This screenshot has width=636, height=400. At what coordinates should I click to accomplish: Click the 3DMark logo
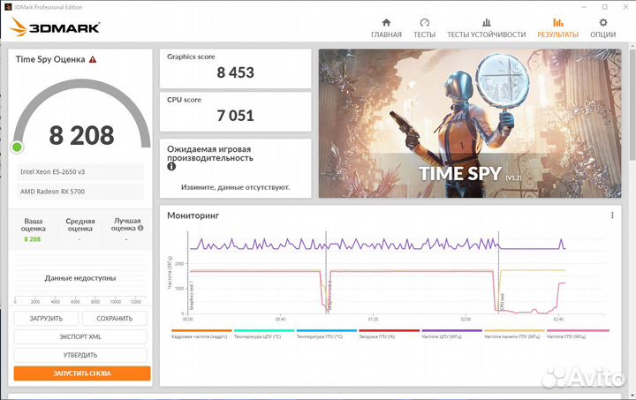pos(55,27)
